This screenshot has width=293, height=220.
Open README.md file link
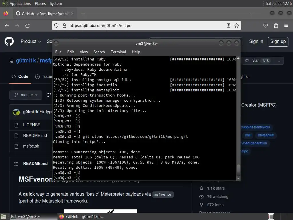click(x=35, y=135)
